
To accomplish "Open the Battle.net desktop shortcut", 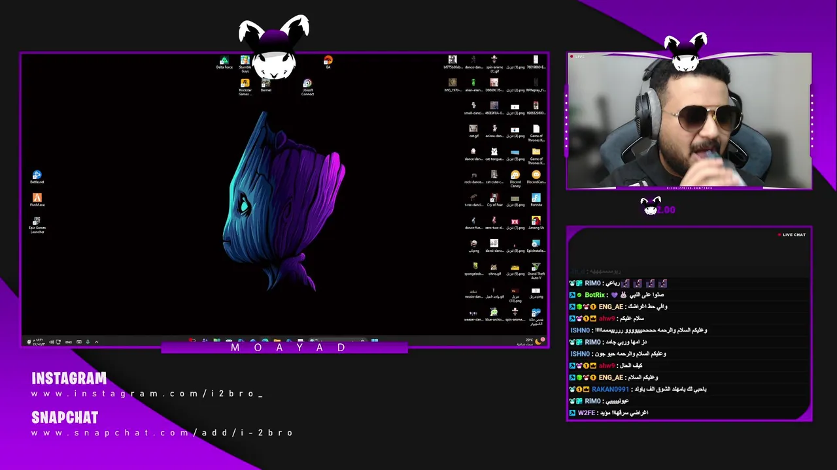I will pyautogui.click(x=37, y=177).
